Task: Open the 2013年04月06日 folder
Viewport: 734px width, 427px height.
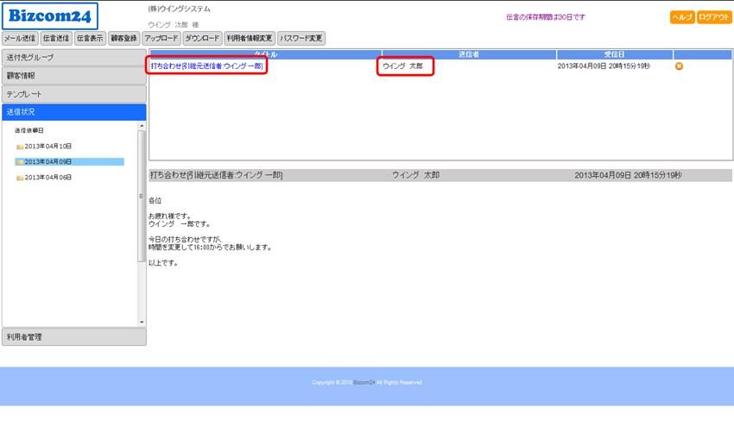Action: pos(47,177)
